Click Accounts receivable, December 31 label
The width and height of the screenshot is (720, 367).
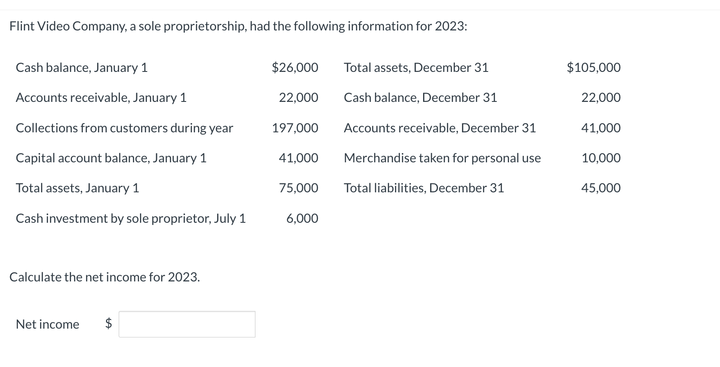coord(440,128)
